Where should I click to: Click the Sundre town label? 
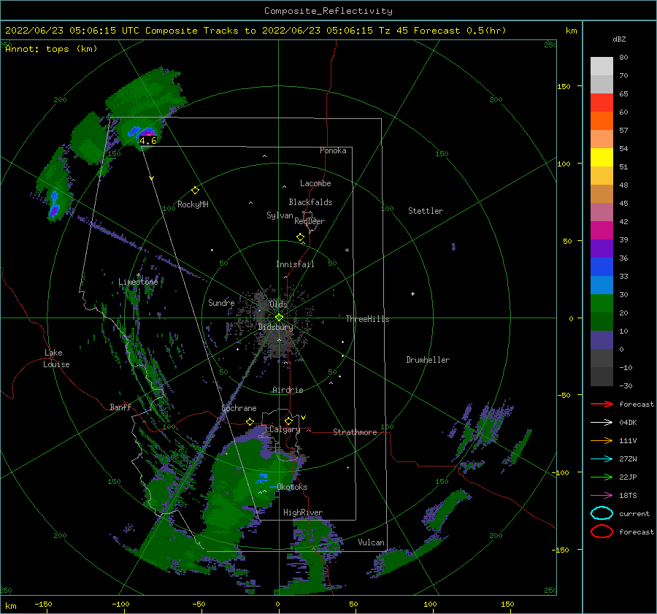pos(221,302)
